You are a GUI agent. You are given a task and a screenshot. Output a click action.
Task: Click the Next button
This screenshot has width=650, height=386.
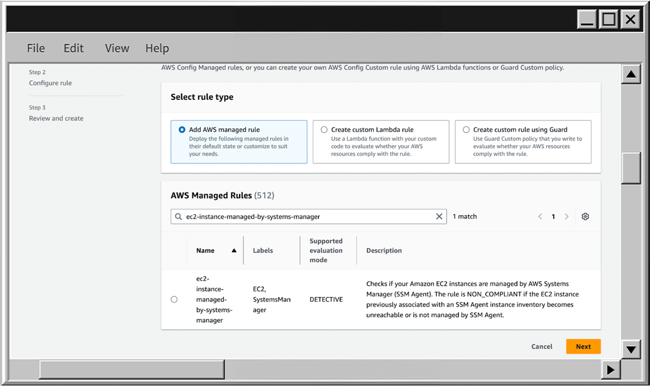tap(584, 346)
